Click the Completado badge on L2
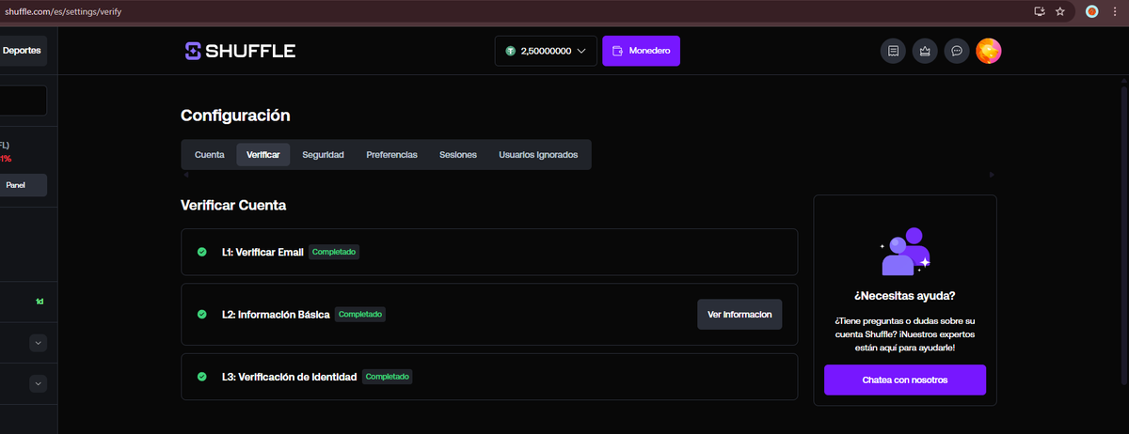Image resolution: width=1129 pixels, height=434 pixels. tap(360, 315)
